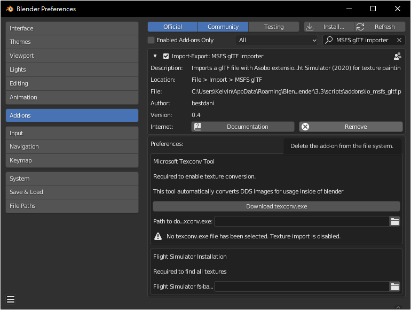Click the small up chevron at bottom right
The width and height of the screenshot is (411, 310).
point(398,307)
